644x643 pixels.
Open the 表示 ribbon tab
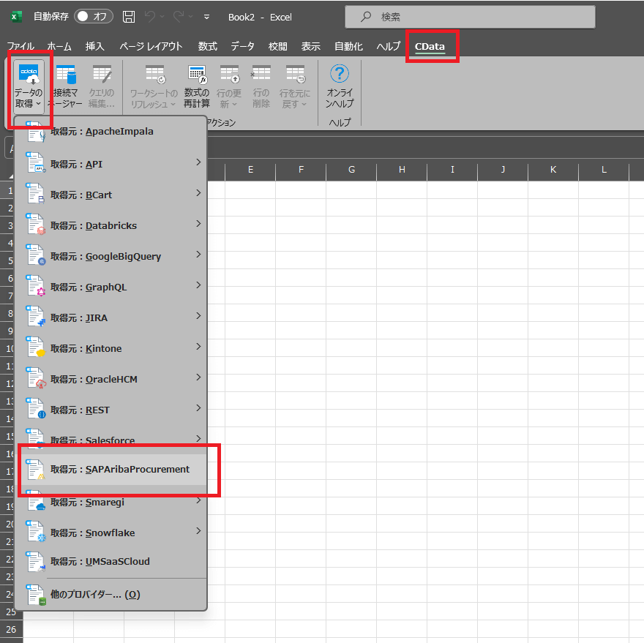[x=311, y=46]
